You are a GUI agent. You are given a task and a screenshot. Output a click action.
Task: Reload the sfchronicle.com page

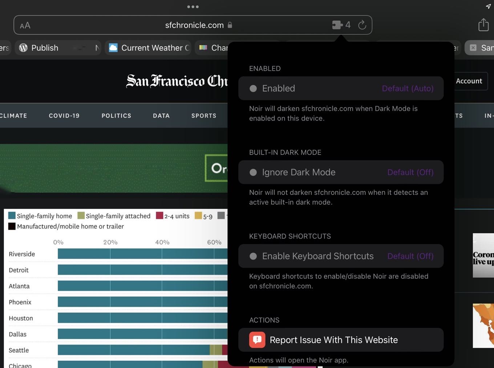pos(362,25)
